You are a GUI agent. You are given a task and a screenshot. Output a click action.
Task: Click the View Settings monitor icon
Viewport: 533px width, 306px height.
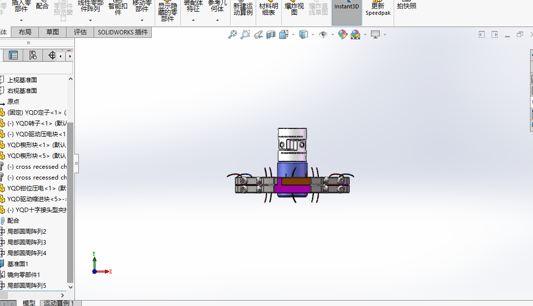click(375, 34)
